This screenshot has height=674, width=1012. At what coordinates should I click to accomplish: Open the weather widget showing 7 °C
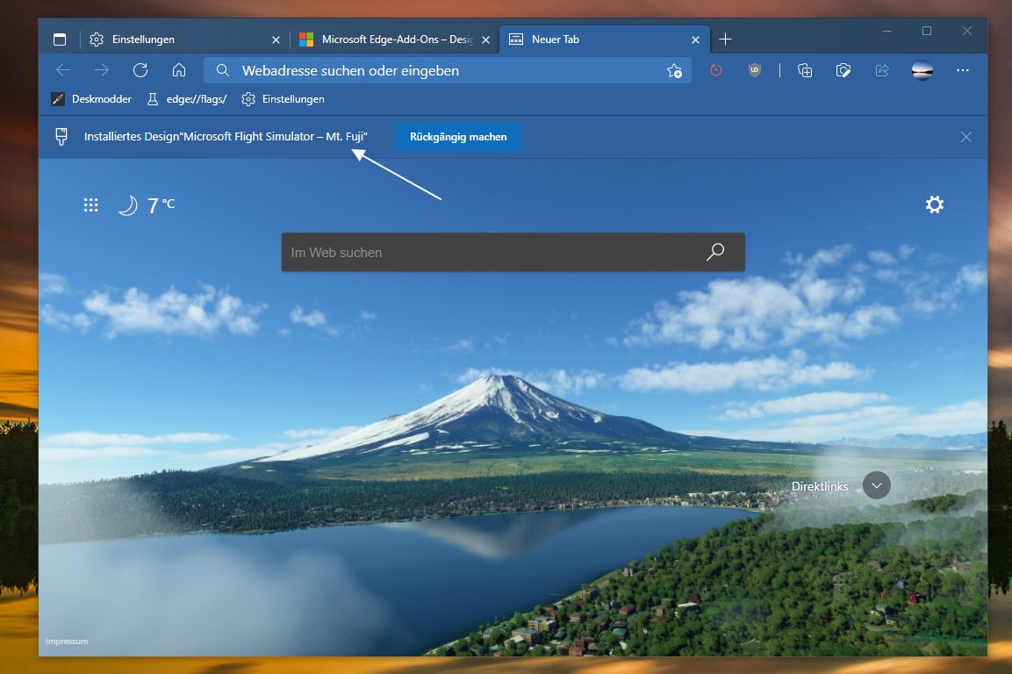coord(147,205)
